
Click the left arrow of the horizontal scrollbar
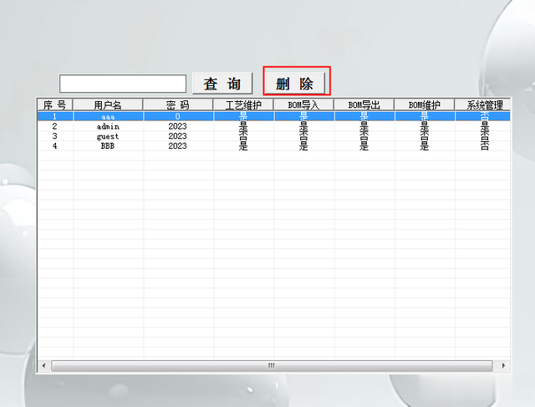coord(43,366)
